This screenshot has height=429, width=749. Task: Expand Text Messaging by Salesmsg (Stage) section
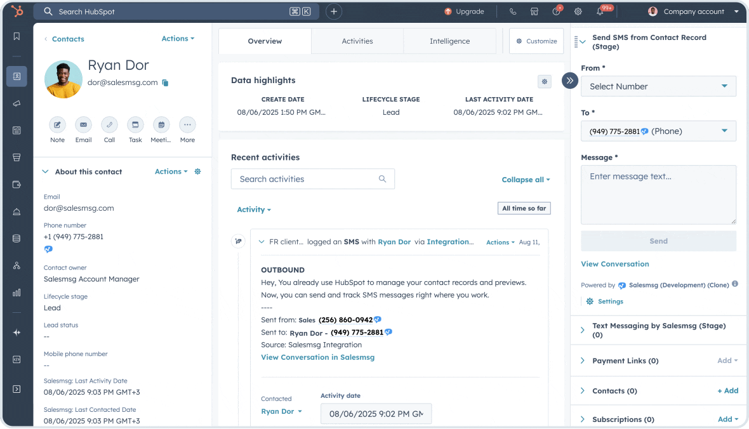pos(583,330)
